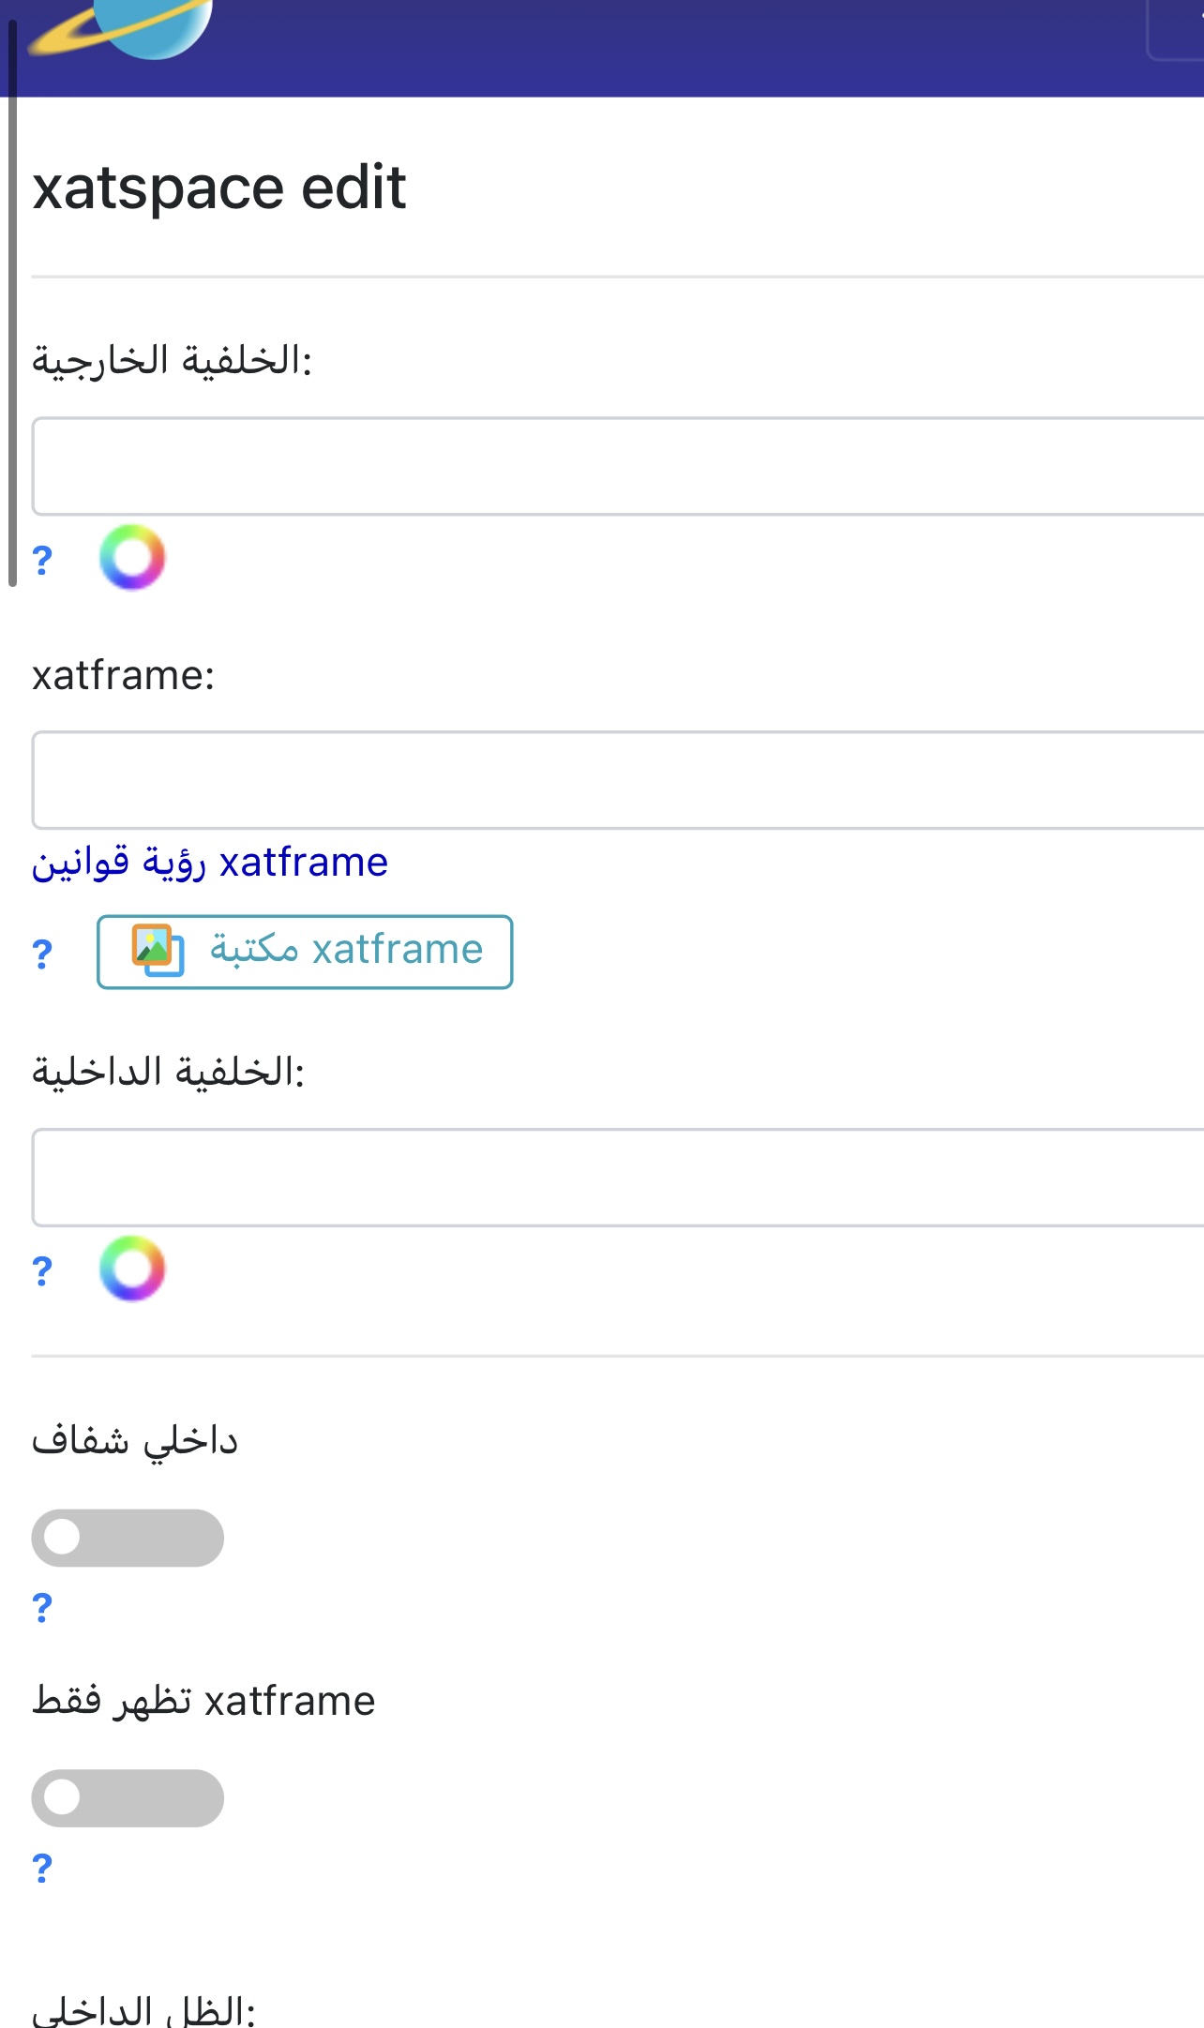Click the help question mark under تظهر فقط xatframe
The width and height of the screenshot is (1204, 2028).
[42, 1868]
